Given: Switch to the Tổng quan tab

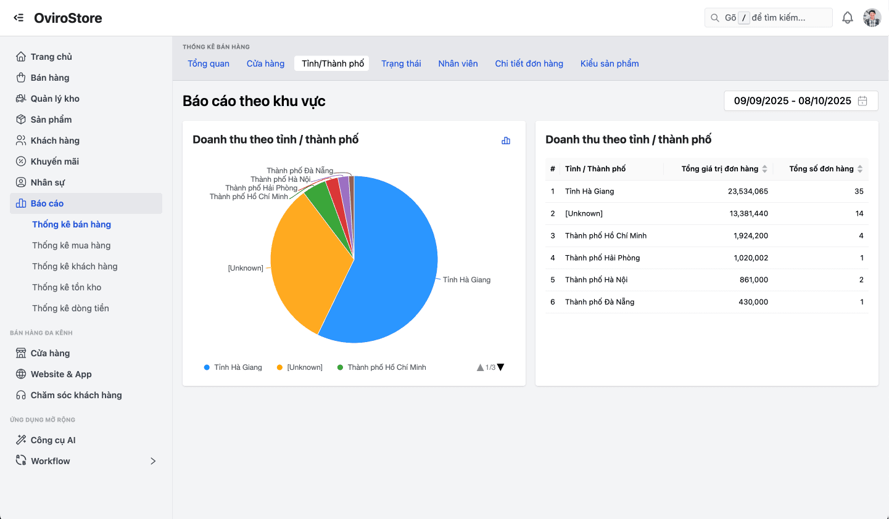Looking at the screenshot, I should (x=209, y=63).
